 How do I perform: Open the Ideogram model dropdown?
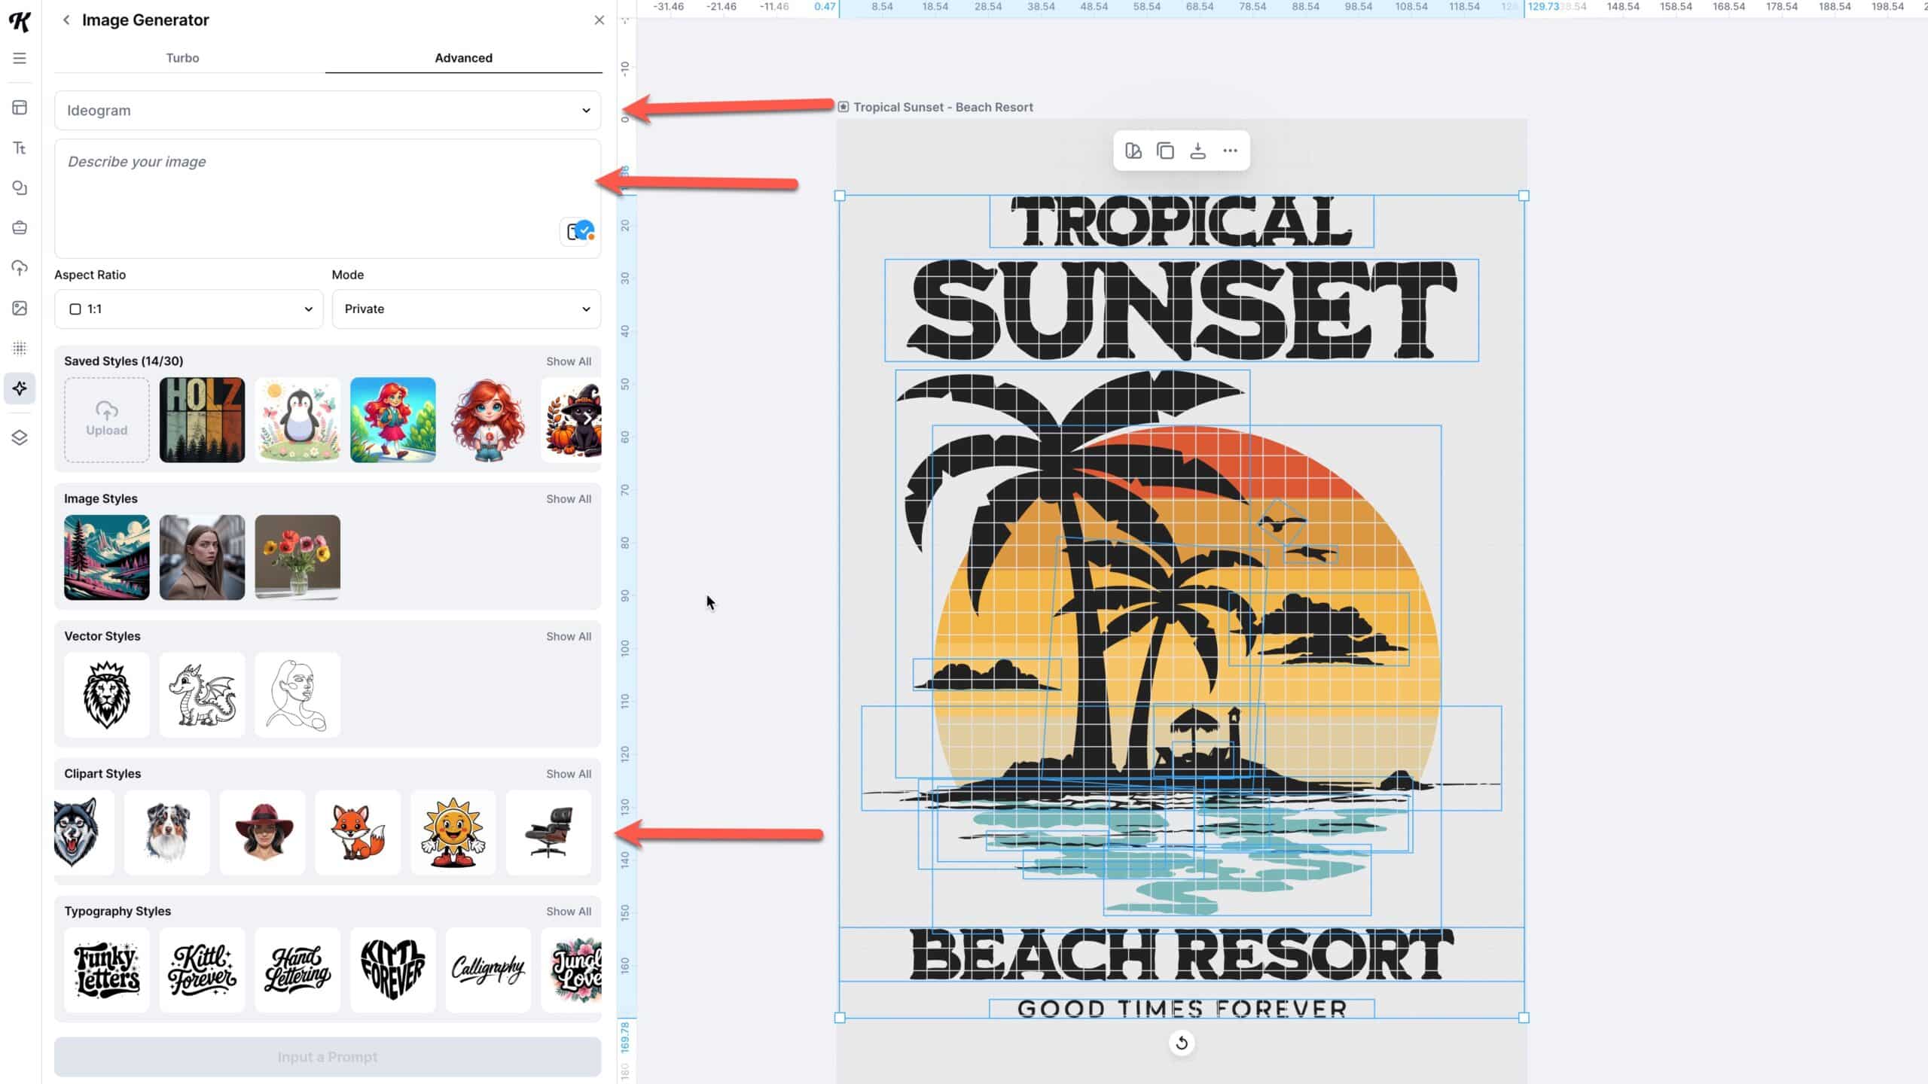[x=328, y=111]
